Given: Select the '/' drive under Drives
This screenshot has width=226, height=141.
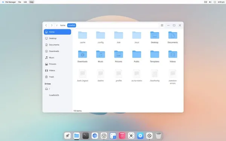Looking at the screenshot, I should coord(57,89).
